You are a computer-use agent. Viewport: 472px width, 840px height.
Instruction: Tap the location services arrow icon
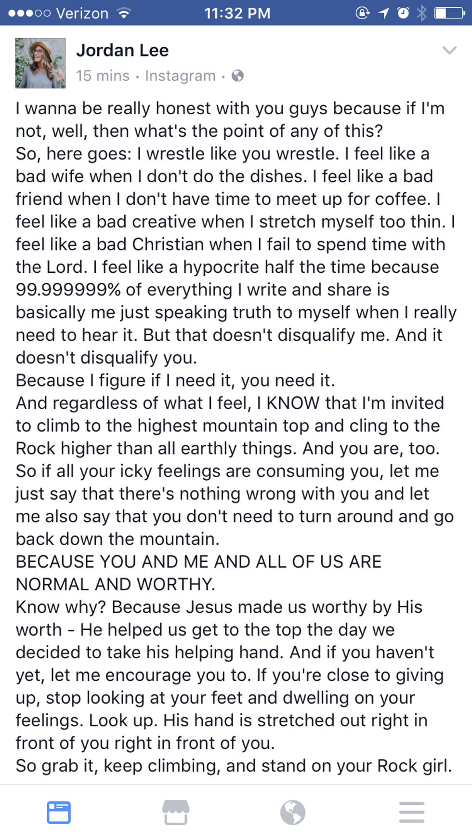[x=384, y=13]
